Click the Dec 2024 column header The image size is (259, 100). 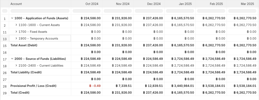click(x=154, y=4)
